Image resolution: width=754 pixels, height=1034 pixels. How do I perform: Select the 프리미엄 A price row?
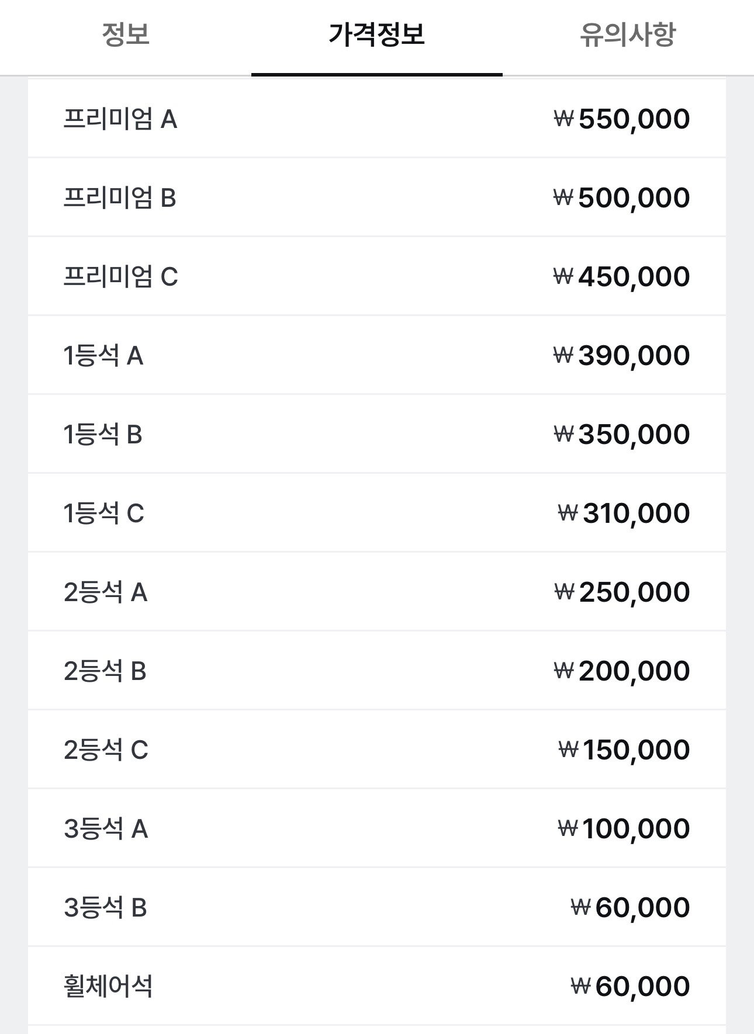[377, 119]
